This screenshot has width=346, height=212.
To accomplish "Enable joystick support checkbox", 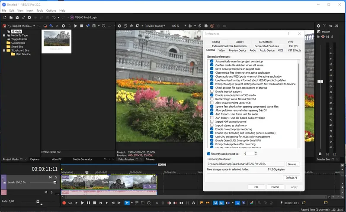I will pyautogui.click(x=212, y=91).
